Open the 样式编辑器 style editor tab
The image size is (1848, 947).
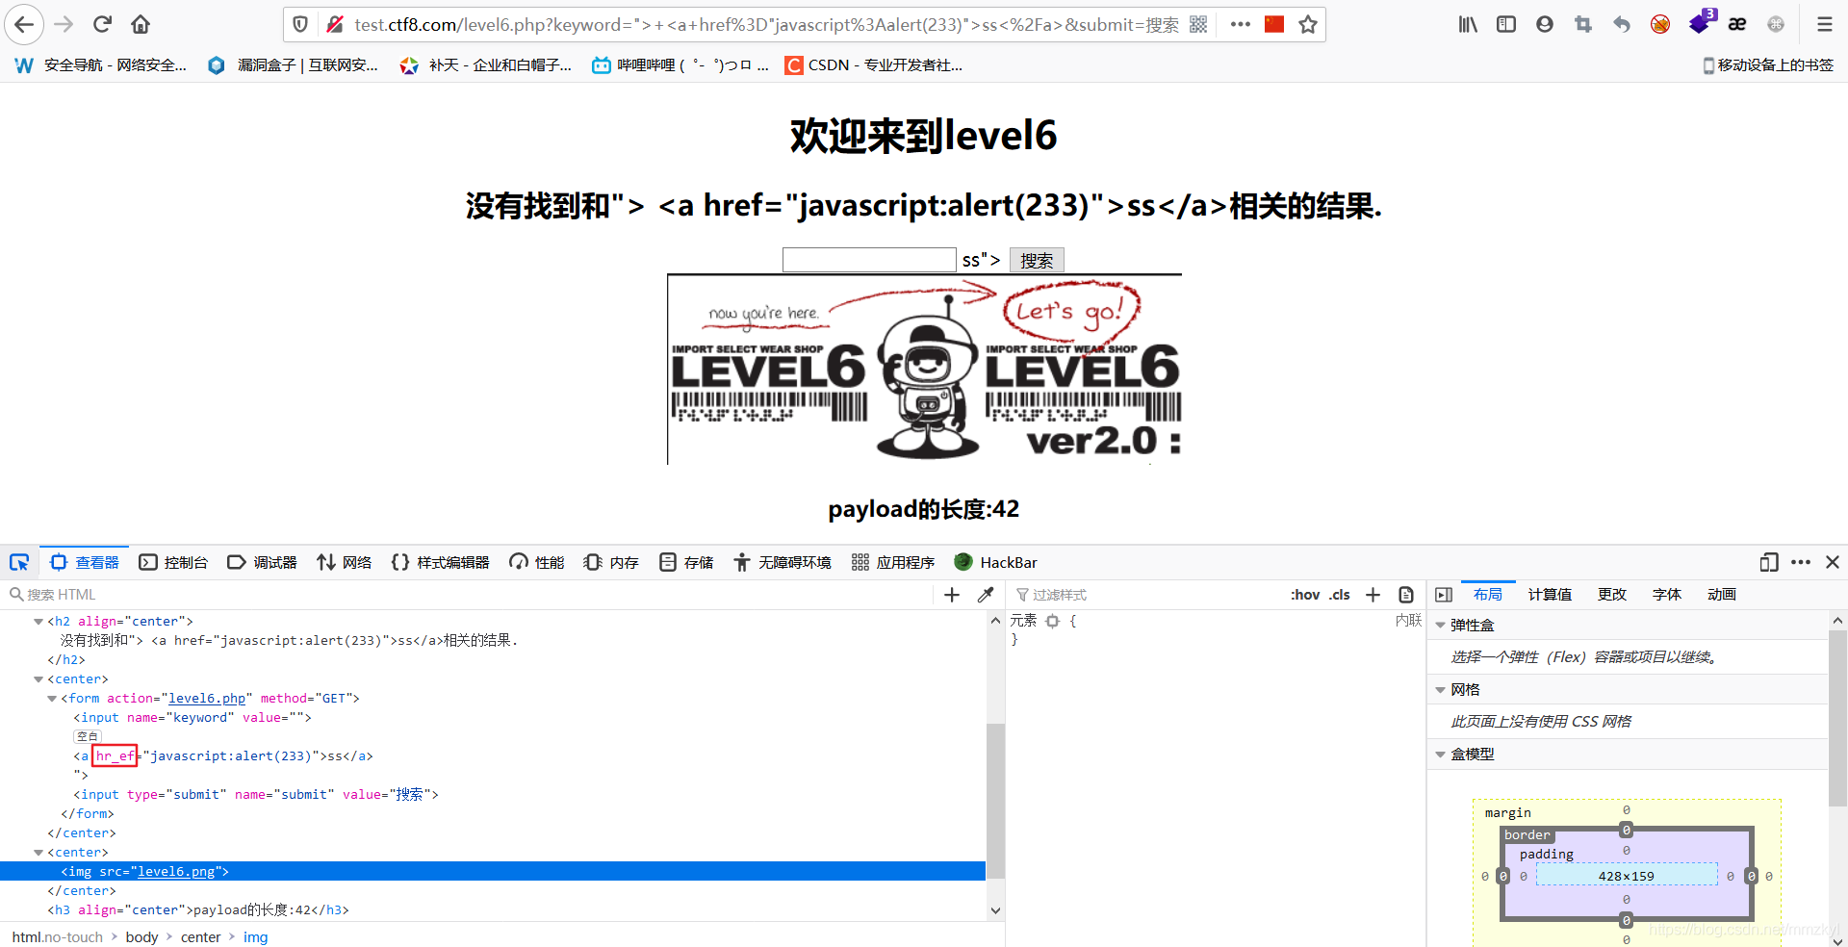pyautogui.click(x=441, y=562)
